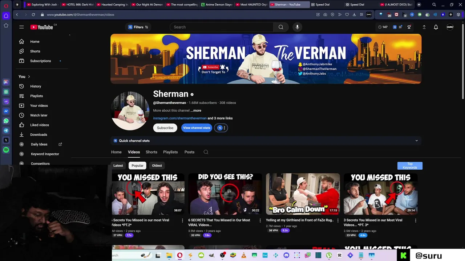Open the vidIQ extension icon in the Opera toolbar

[x=412, y=14]
